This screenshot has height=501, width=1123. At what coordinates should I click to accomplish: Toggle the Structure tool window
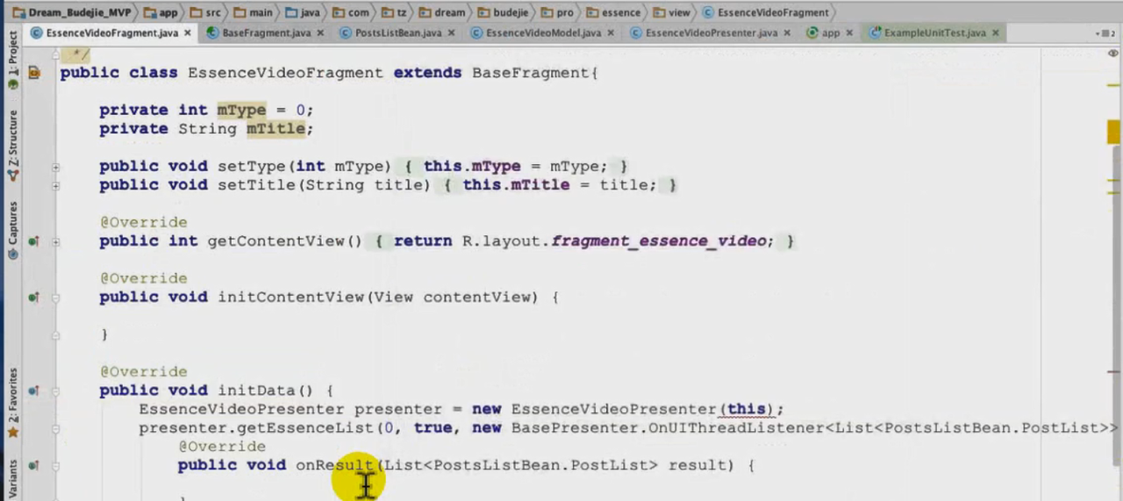point(12,145)
